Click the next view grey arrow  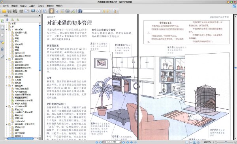135,142
